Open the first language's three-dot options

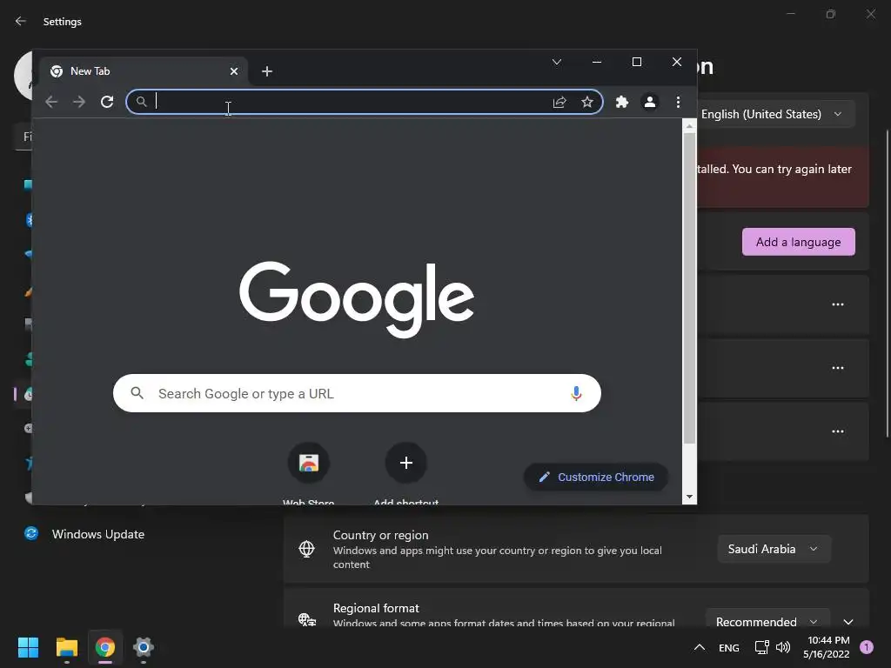(838, 304)
